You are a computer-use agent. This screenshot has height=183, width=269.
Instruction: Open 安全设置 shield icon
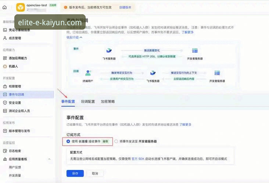pos(5,103)
